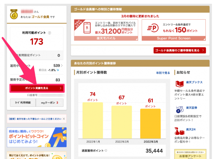Screen dimensions: 215x159
Task: Click 全商品対象 クーポン配布中 text
Action: click(190, 140)
